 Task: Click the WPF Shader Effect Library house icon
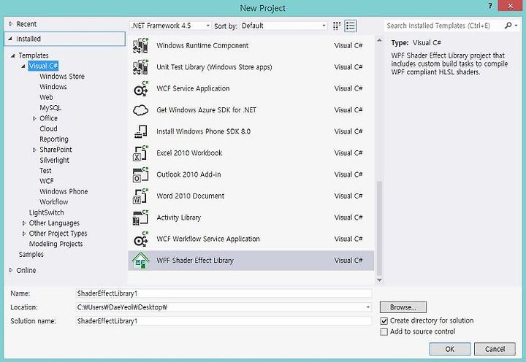click(x=140, y=261)
